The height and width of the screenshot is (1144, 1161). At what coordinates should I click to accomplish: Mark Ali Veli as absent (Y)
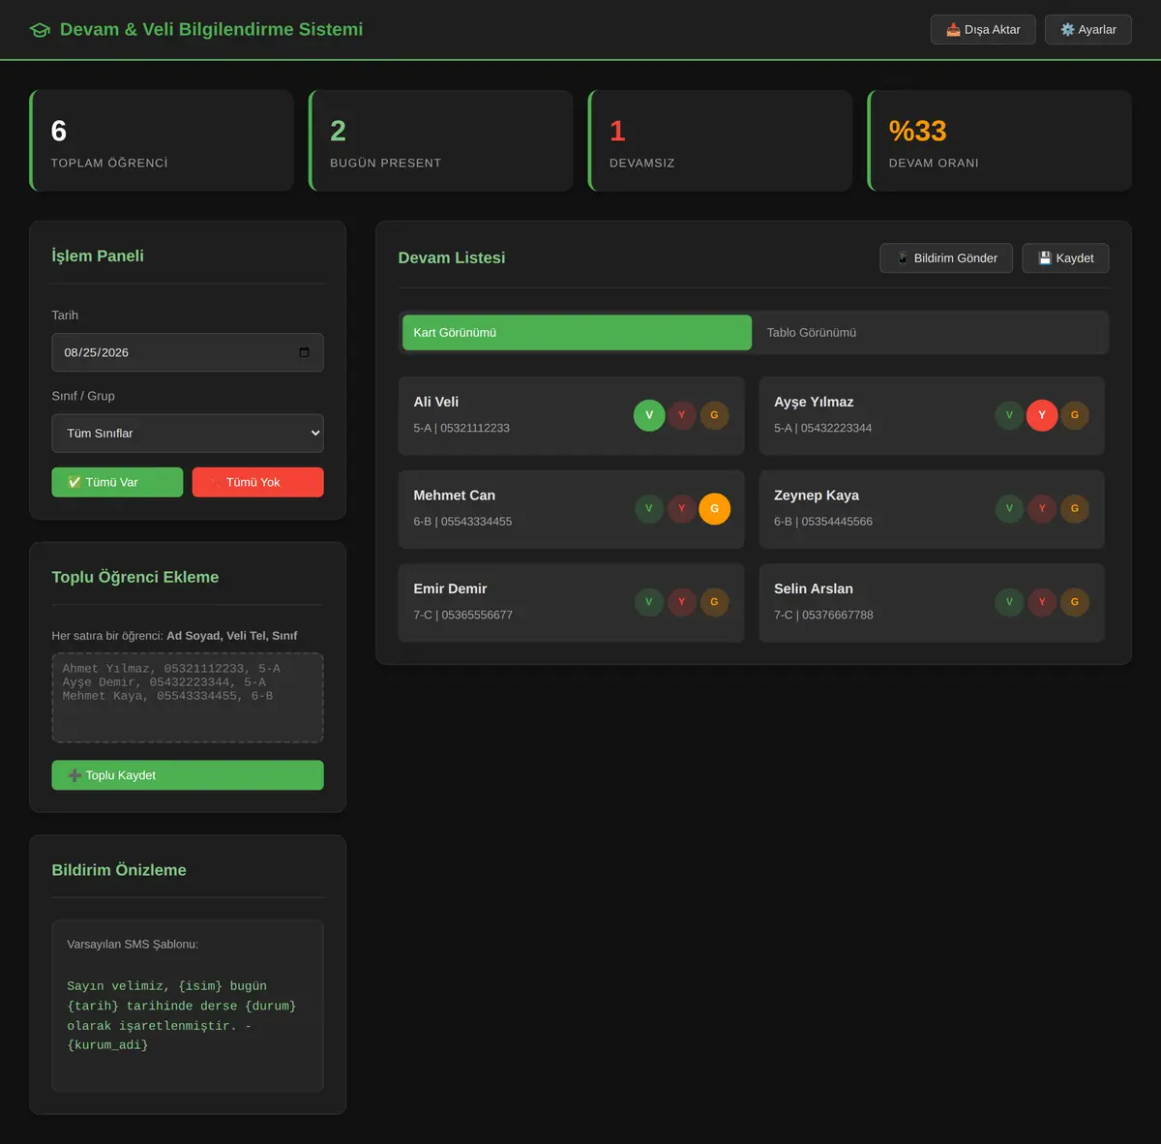click(x=682, y=415)
